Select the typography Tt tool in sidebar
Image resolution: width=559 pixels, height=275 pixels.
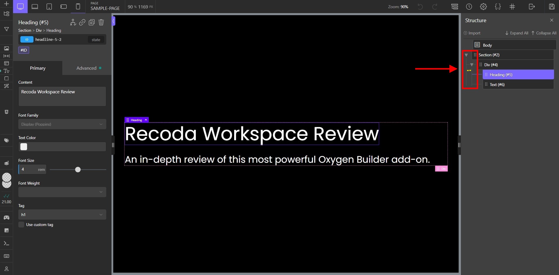tap(6, 71)
